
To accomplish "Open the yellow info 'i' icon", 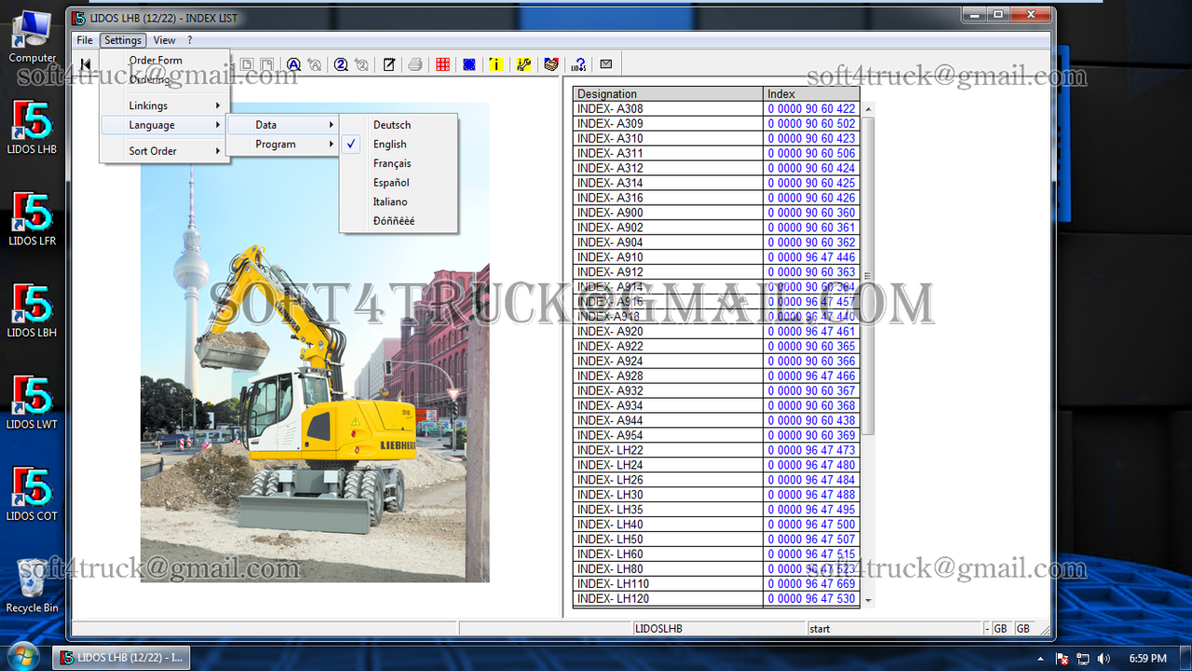I will coord(496,64).
